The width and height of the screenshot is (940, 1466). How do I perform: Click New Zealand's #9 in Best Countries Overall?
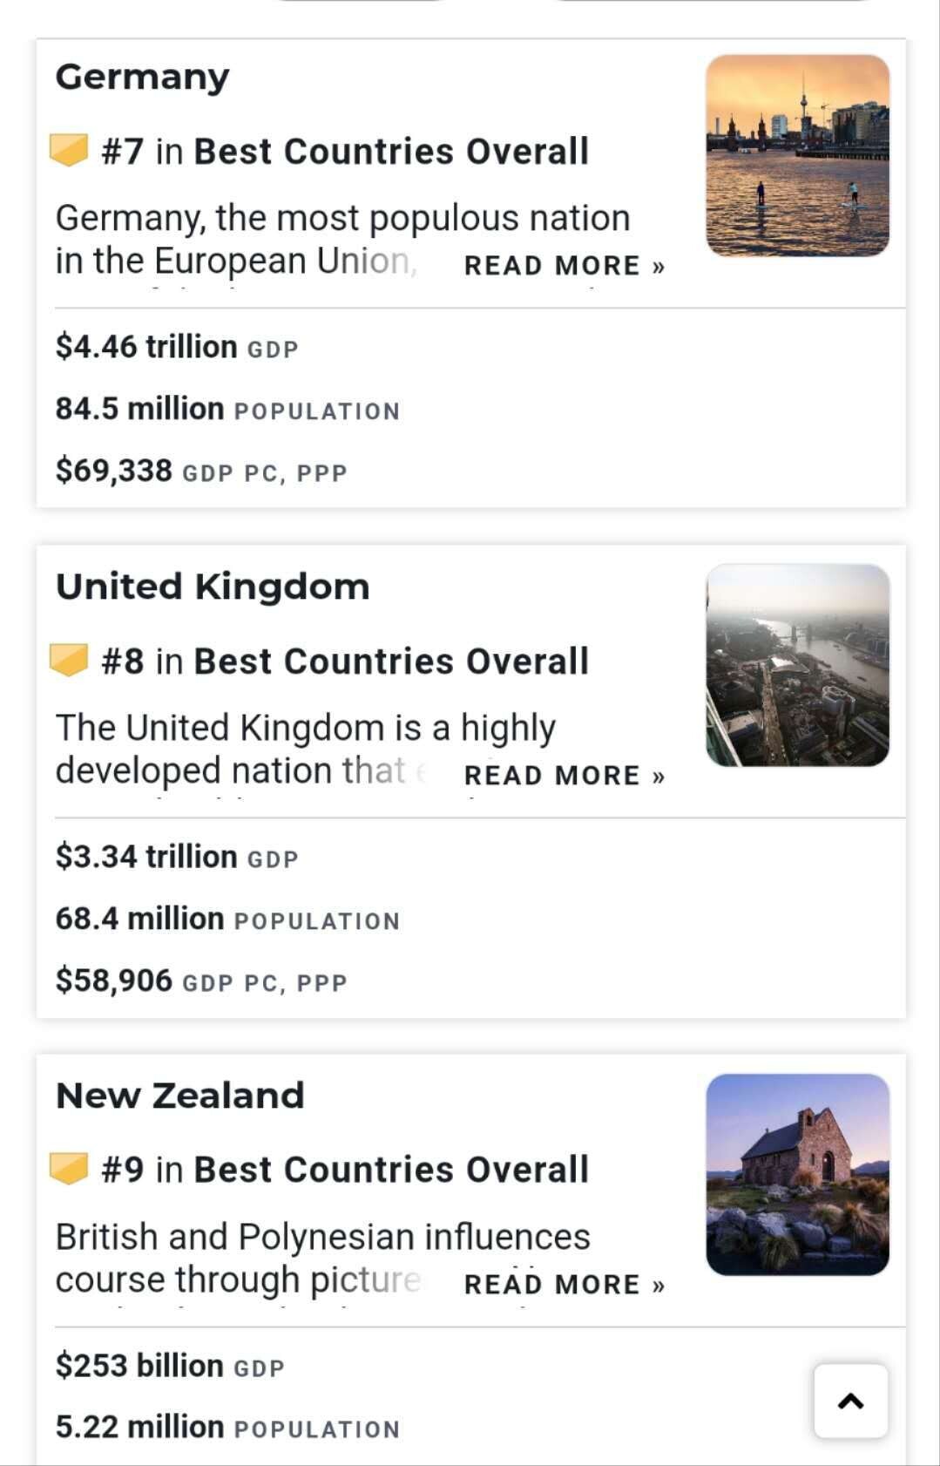pyautogui.click(x=345, y=1170)
